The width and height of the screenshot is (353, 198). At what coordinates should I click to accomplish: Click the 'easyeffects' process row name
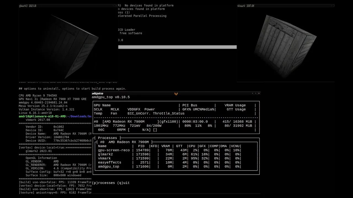coord(110,163)
